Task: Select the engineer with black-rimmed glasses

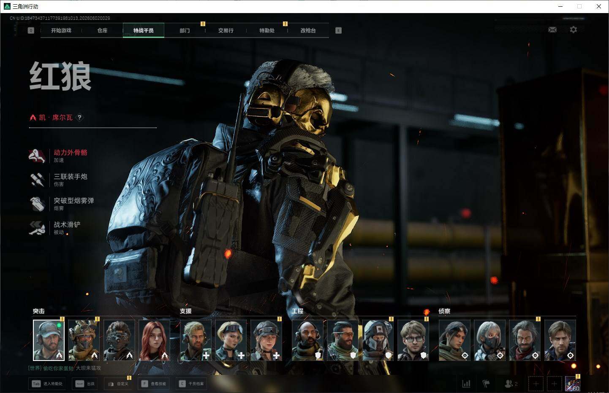Action: coord(413,340)
